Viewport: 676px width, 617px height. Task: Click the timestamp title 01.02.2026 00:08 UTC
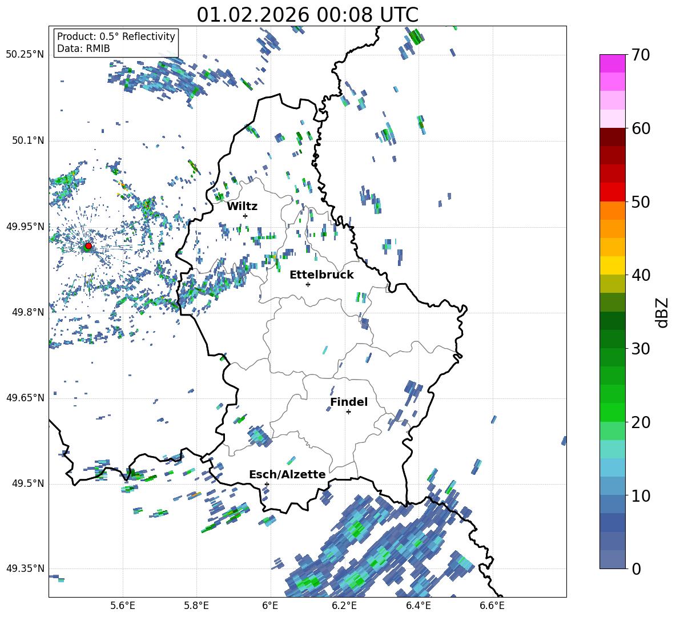tap(307, 15)
